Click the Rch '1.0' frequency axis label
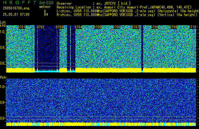 click(x=3, y=87)
